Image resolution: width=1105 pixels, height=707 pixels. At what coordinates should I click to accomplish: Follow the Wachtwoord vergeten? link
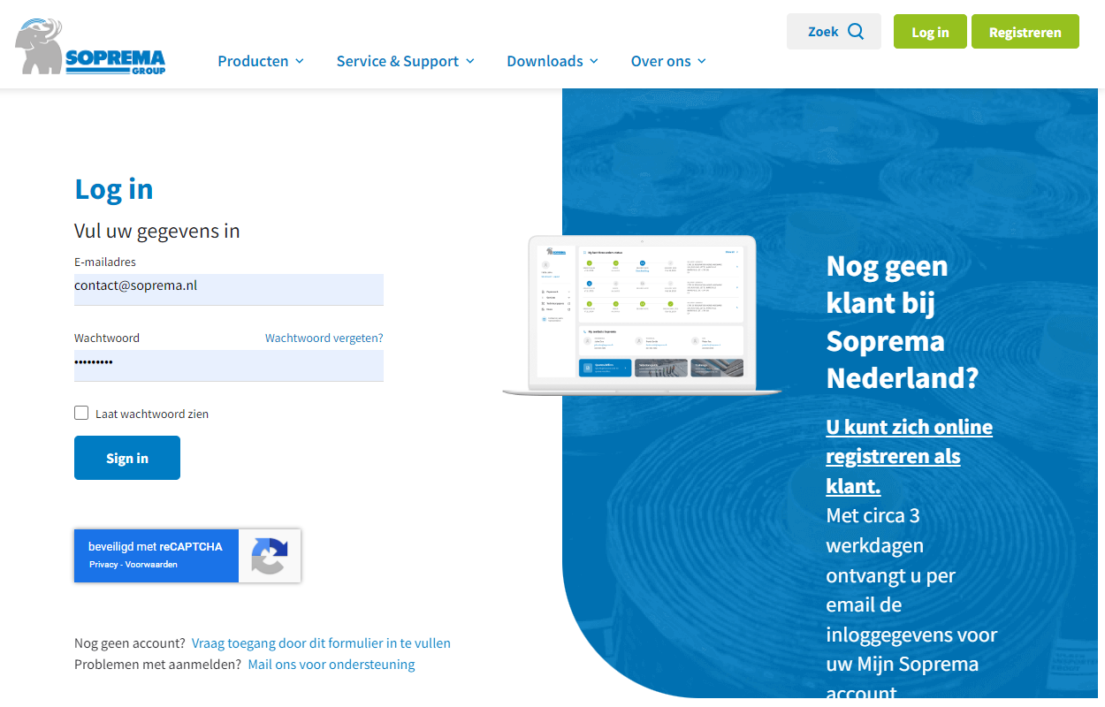pos(324,338)
